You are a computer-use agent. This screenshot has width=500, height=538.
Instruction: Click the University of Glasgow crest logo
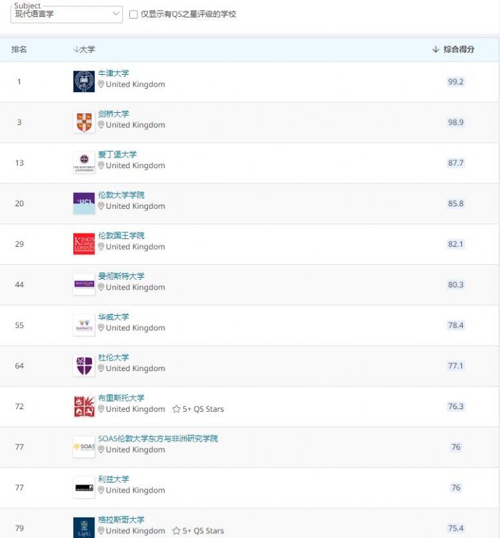coord(83,527)
